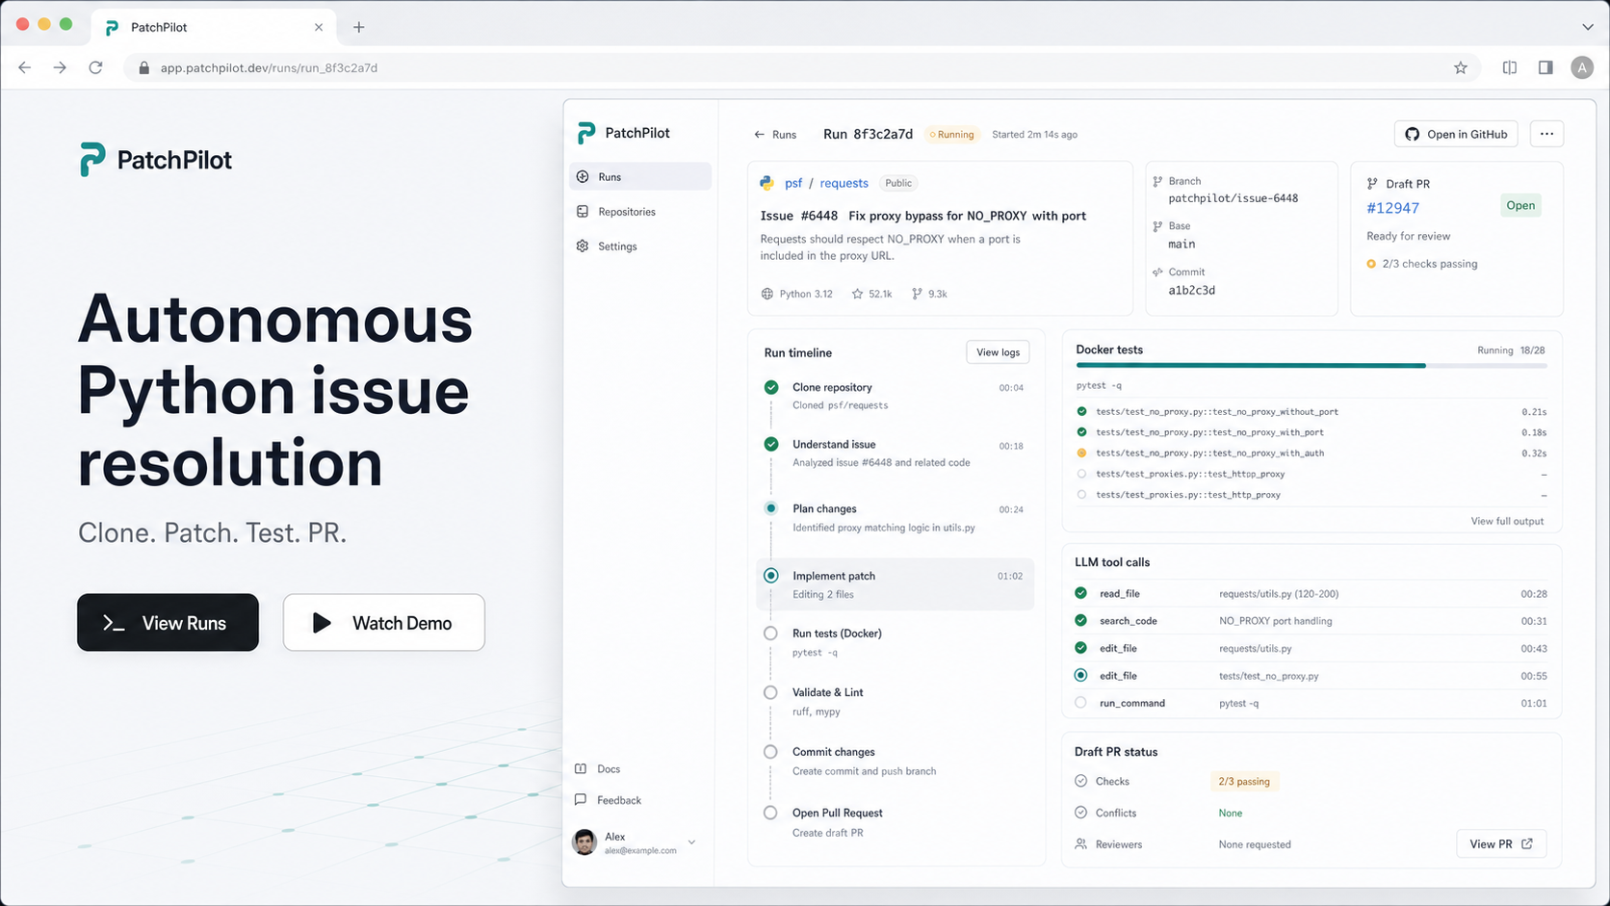
Task: Select the Plan changes step marker
Action: [x=771, y=508]
